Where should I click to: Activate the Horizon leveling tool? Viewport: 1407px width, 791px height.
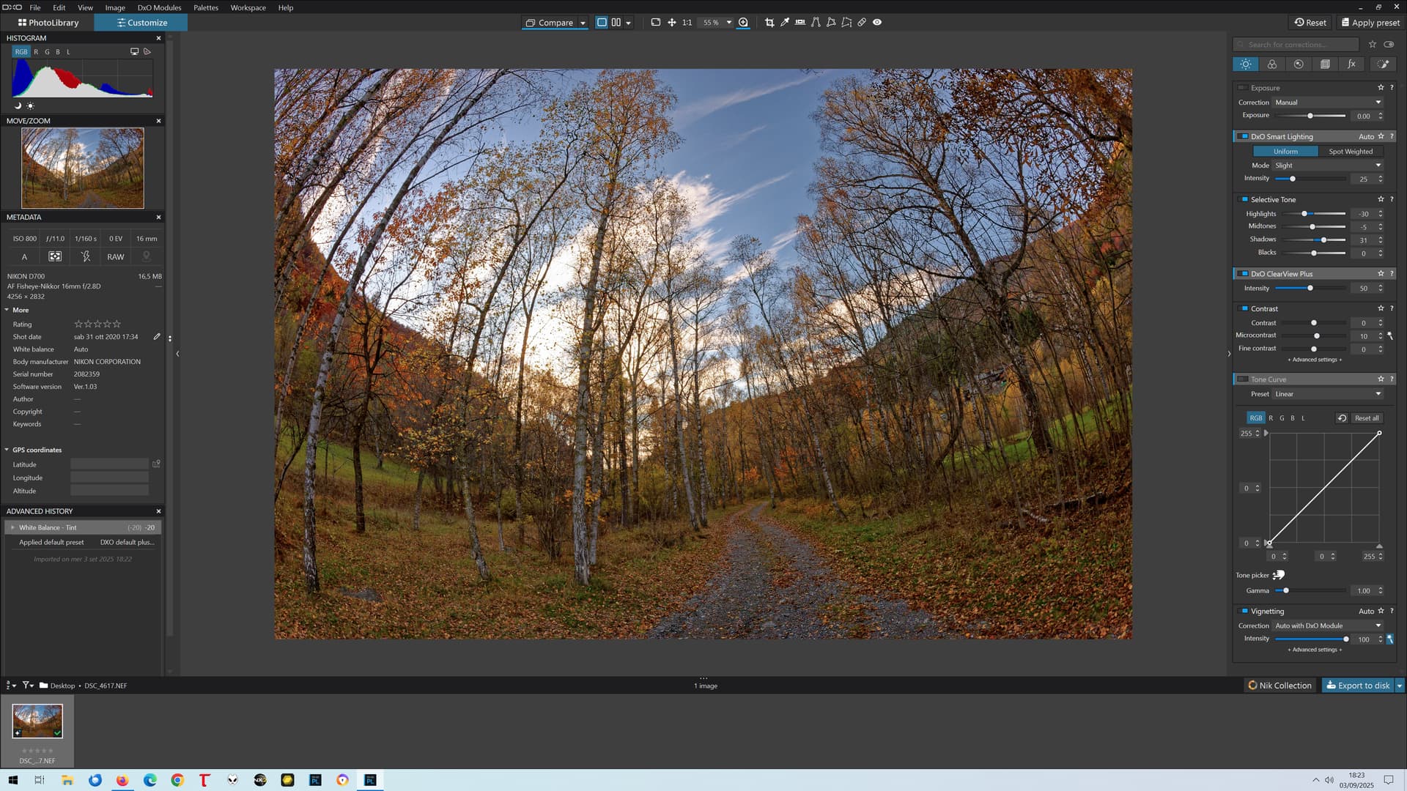(800, 23)
